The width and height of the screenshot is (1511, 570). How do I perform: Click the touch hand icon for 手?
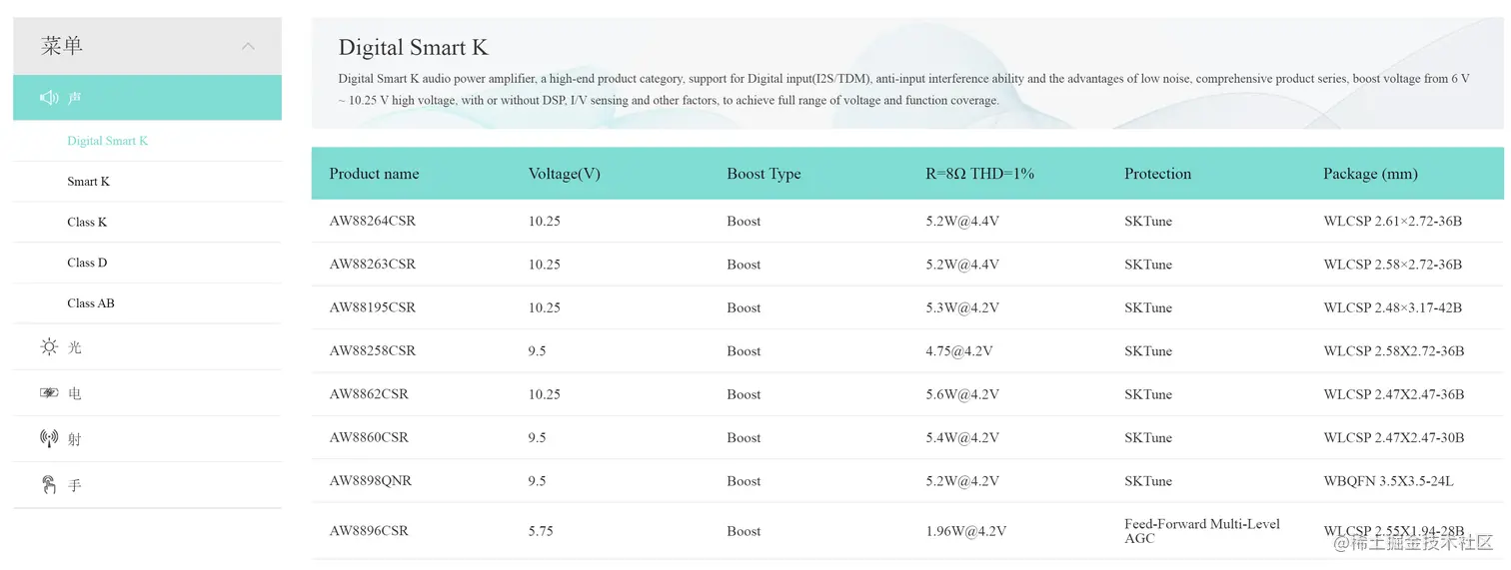click(49, 485)
